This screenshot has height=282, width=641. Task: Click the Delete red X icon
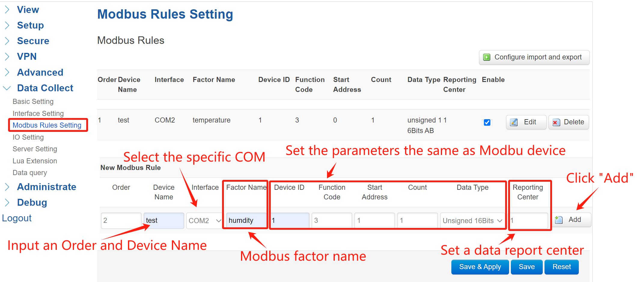coord(556,122)
